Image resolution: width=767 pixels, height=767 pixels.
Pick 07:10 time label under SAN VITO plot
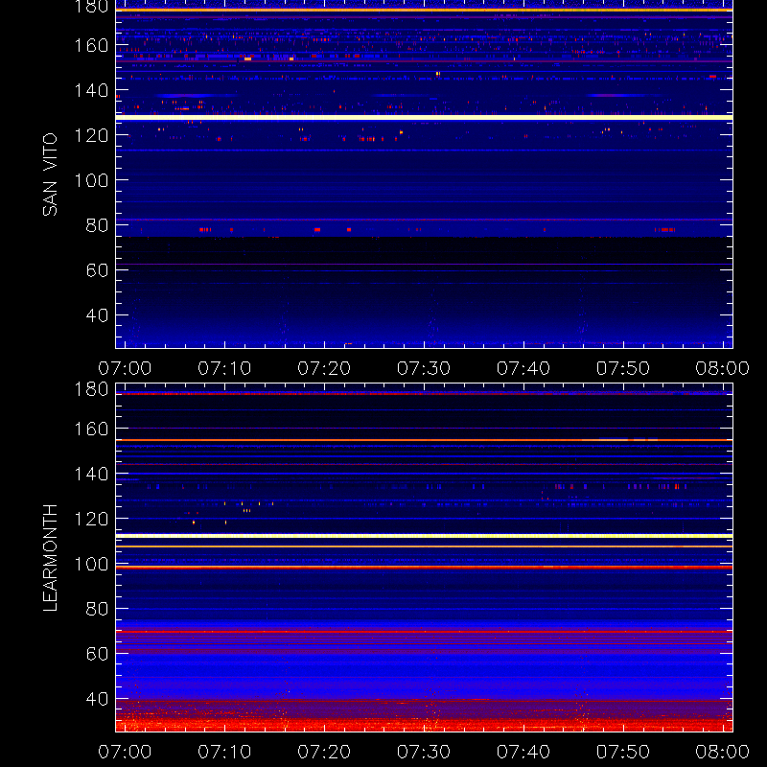(x=224, y=368)
